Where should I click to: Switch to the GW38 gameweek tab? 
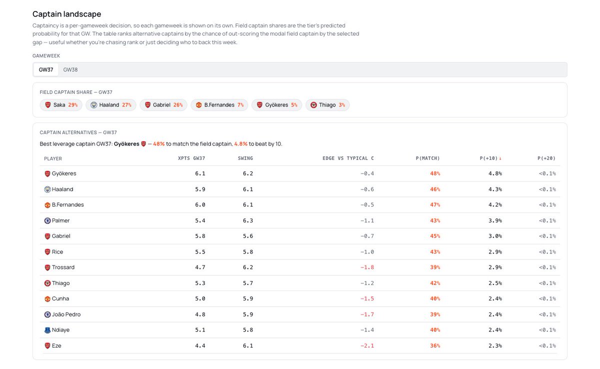click(x=70, y=69)
